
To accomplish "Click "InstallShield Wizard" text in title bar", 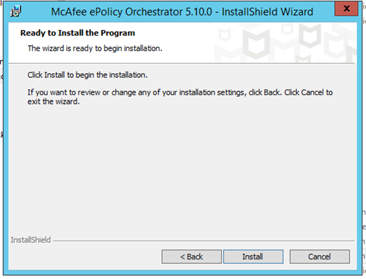I will [x=267, y=12].
